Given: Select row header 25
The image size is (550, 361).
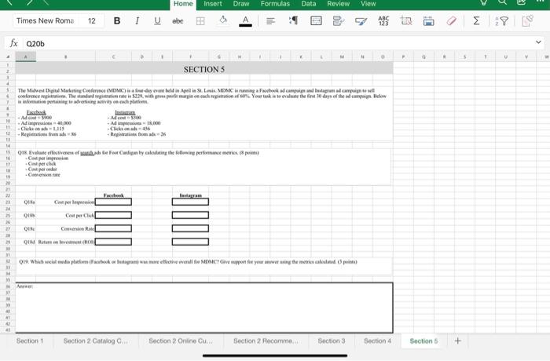Looking at the screenshot, I should point(8,216).
